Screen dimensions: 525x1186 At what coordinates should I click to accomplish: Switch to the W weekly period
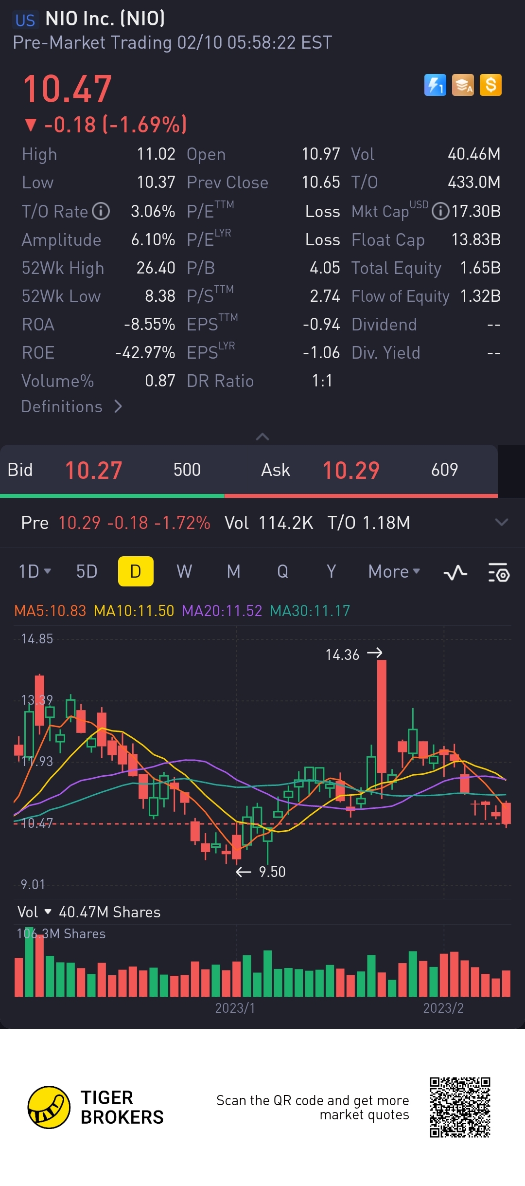coord(184,571)
